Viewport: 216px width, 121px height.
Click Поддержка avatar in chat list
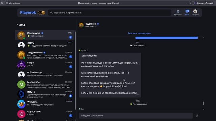pyautogui.click(x=21, y=35)
